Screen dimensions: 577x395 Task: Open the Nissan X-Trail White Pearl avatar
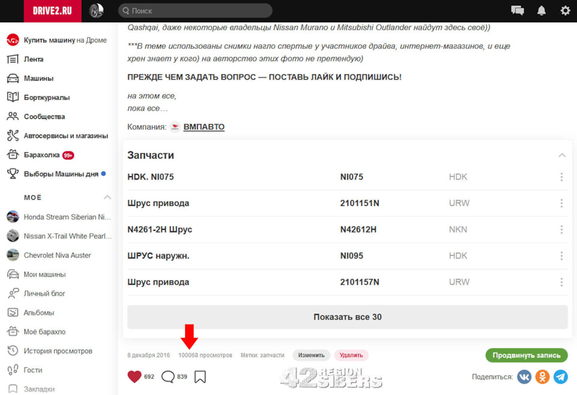point(13,236)
